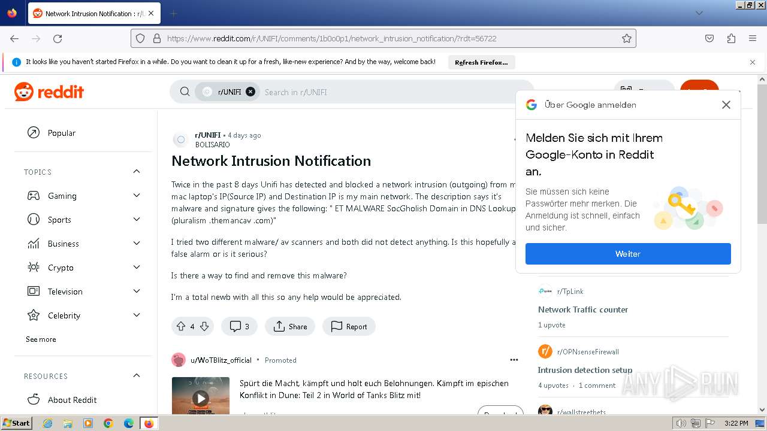
Task: Close the Google sign-in popup
Action: coord(726,105)
